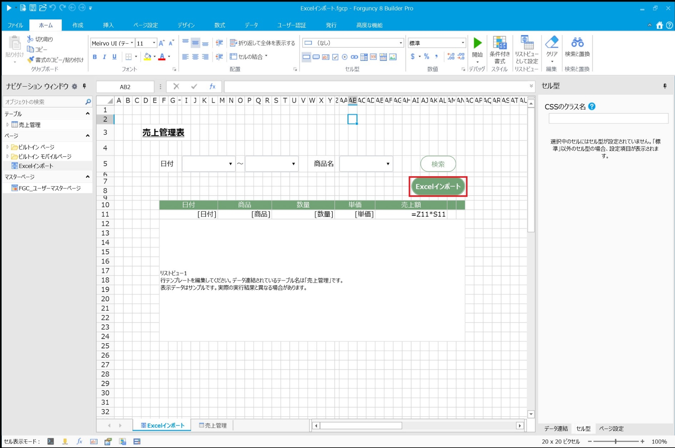This screenshot has height=448, width=675.
Task: Increase decimal places icon
Action: tap(451, 57)
